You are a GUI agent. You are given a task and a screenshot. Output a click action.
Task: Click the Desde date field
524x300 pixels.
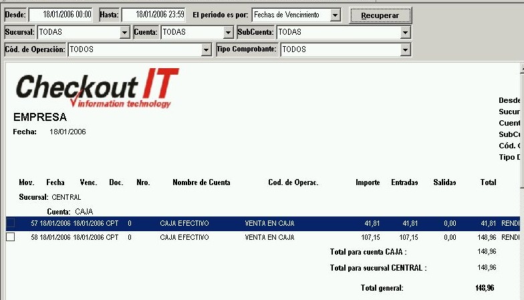tap(60, 15)
